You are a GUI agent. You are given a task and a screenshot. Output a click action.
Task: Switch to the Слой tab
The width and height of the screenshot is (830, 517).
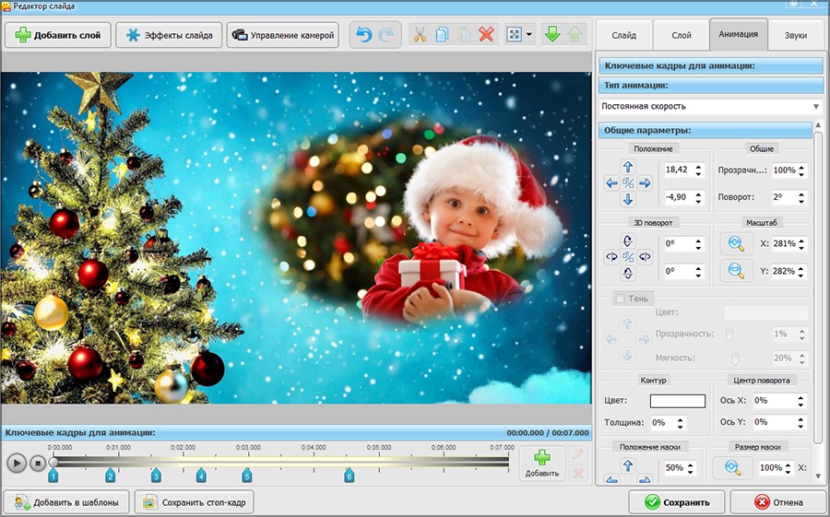click(682, 35)
